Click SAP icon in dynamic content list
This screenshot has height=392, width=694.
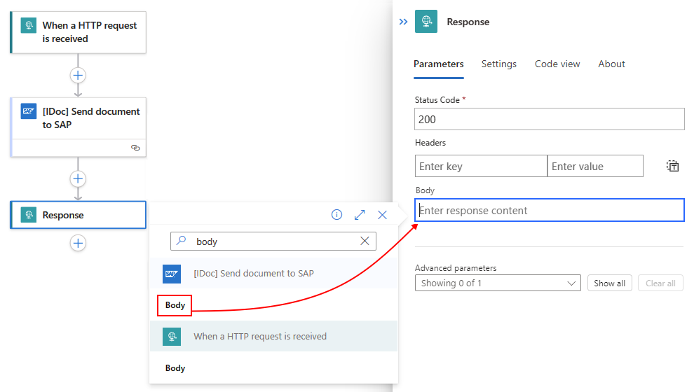click(172, 274)
